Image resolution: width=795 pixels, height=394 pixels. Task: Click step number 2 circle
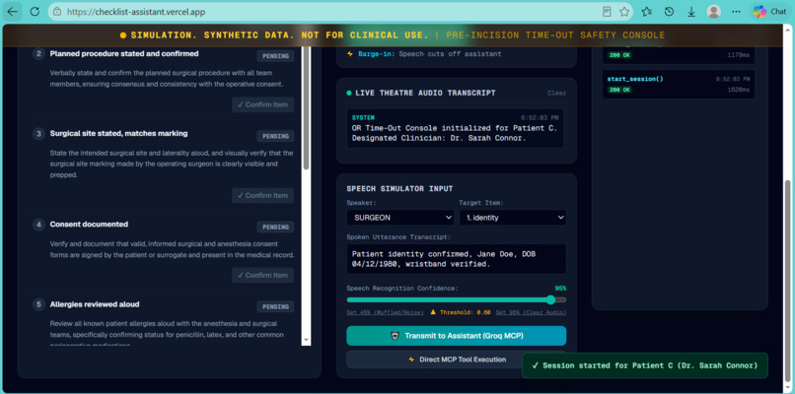tap(39, 53)
